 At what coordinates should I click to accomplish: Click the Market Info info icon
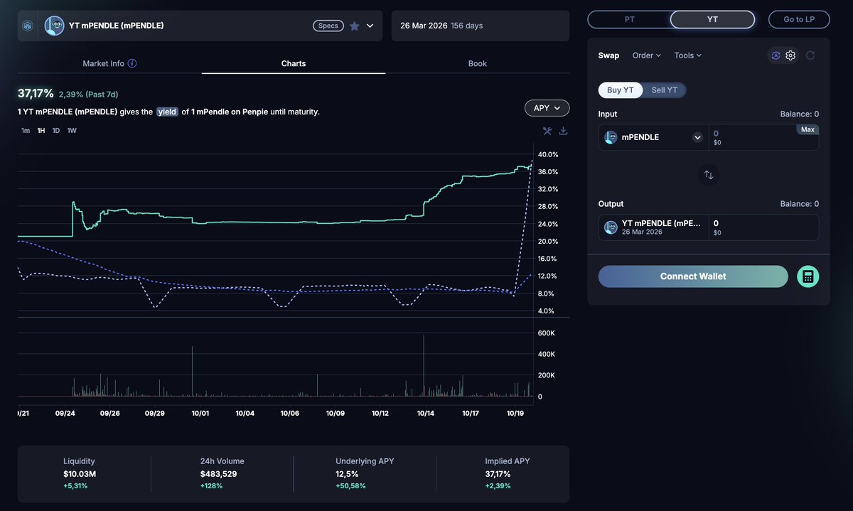tap(132, 63)
